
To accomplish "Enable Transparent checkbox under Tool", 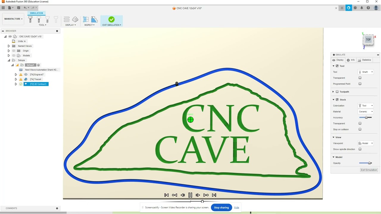I will [x=360, y=78].
